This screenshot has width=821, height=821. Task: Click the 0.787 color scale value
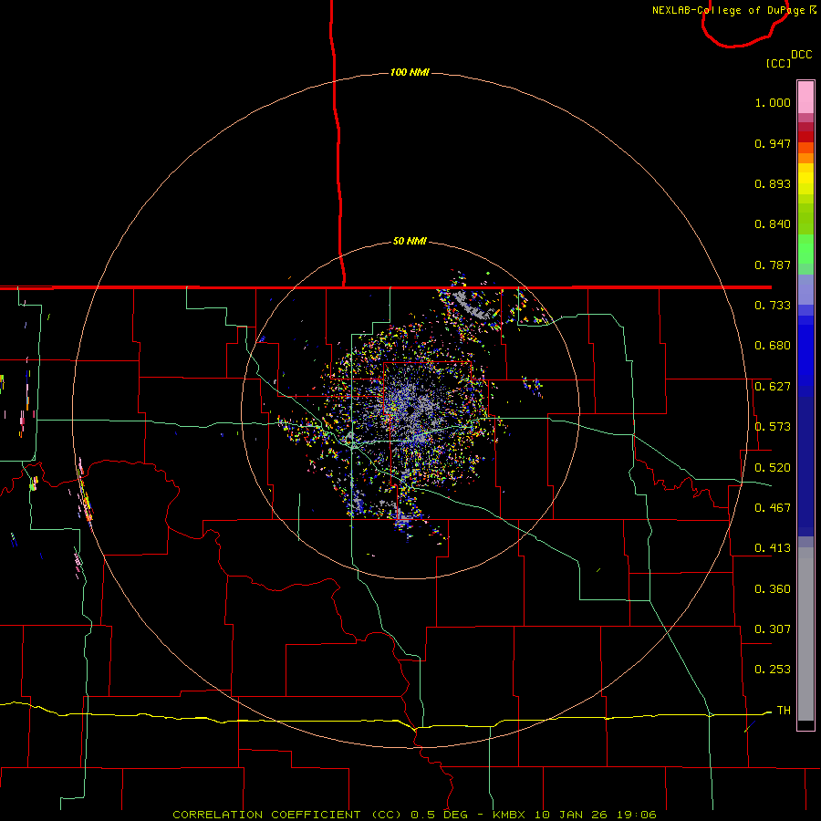tap(773, 265)
